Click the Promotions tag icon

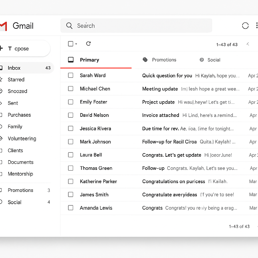[145, 60]
